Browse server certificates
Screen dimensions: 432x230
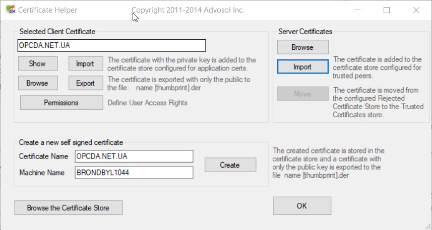pos(302,47)
